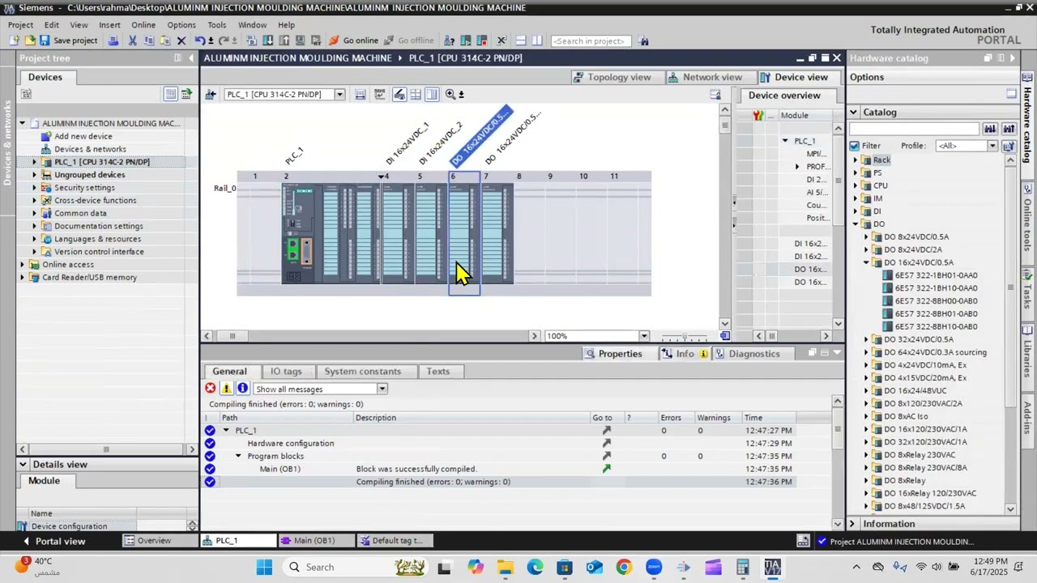Click the Open project folder icon
The image size is (1037, 583).
(30, 40)
